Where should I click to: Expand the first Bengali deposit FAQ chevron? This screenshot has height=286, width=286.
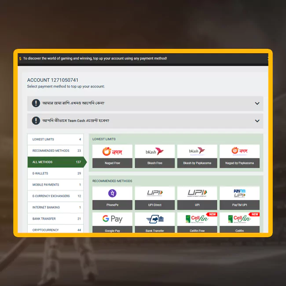257,103
